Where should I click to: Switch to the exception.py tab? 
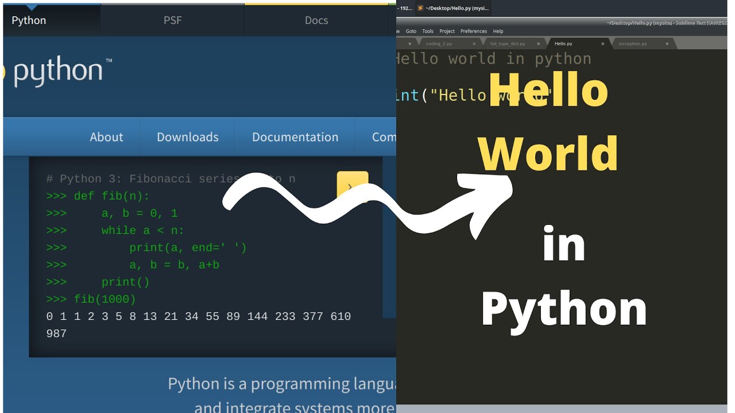[632, 44]
